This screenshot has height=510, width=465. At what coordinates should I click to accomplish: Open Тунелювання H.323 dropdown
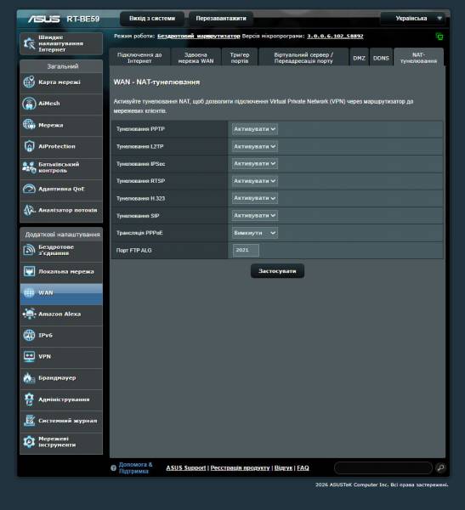coord(255,198)
